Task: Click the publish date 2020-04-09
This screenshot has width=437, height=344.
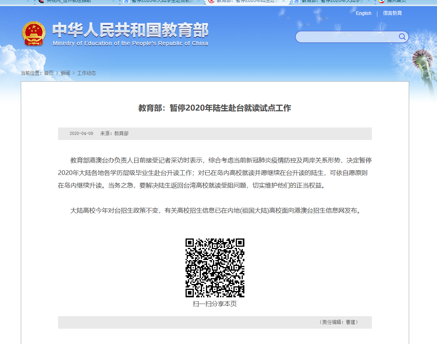Action: pos(81,133)
